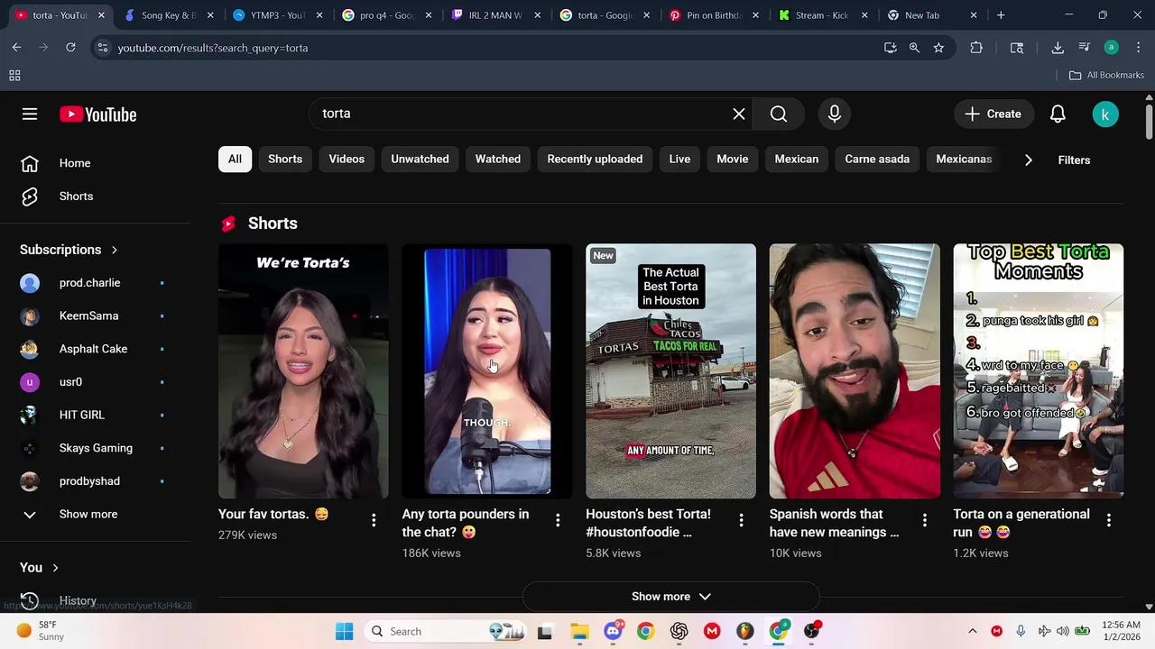Screen dimensions: 1155x649
Task: Open the account avatar menu
Action: click(x=1105, y=114)
